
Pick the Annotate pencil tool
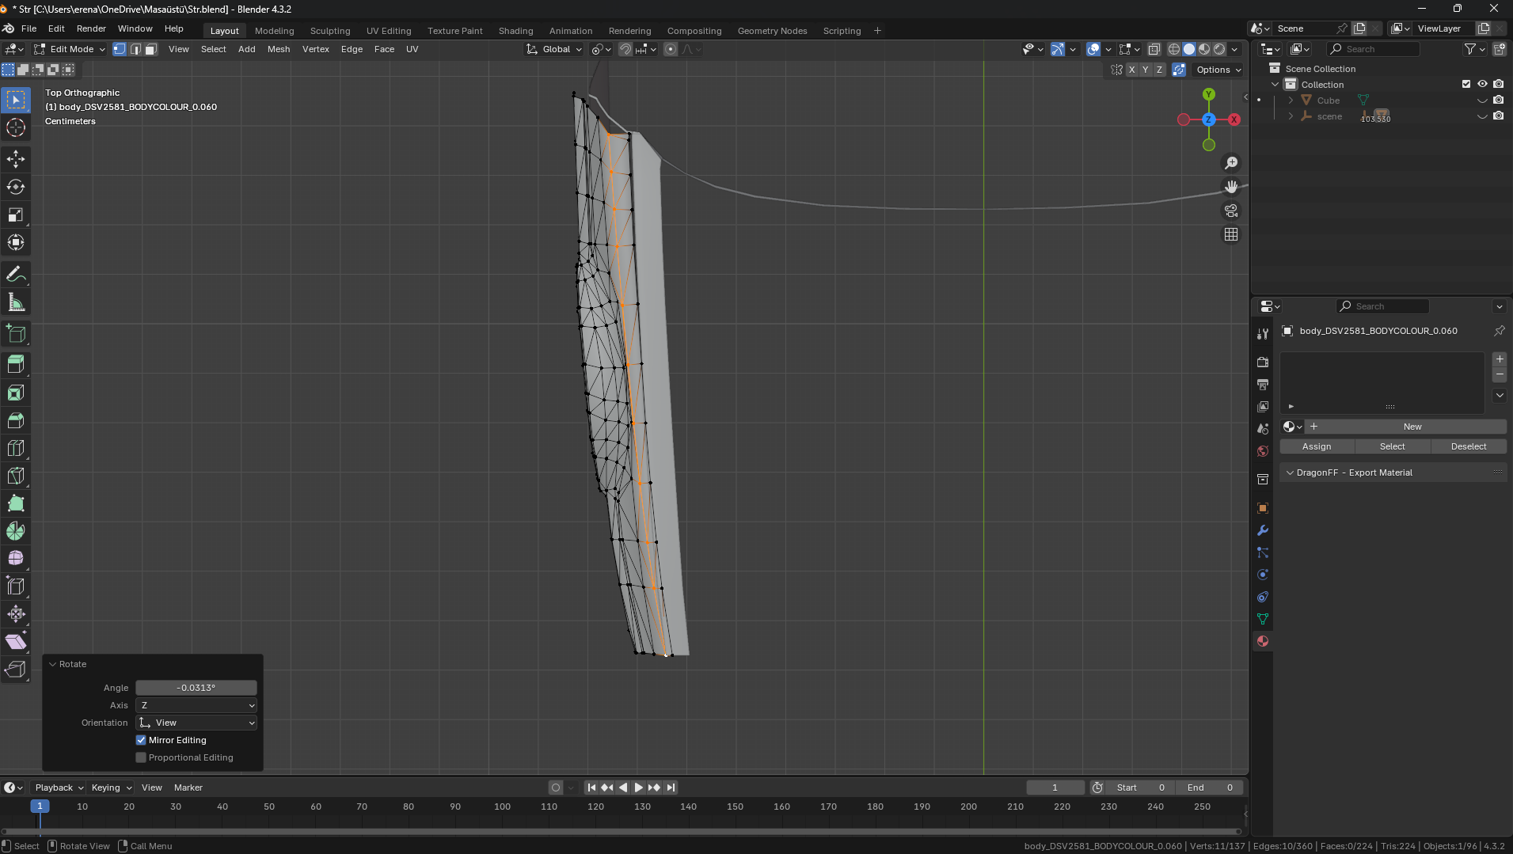pyautogui.click(x=16, y=275)
